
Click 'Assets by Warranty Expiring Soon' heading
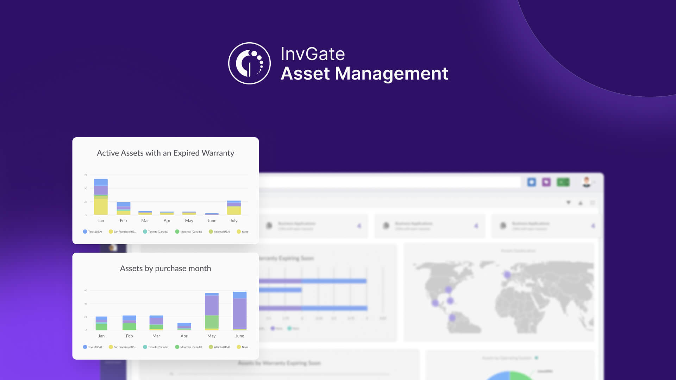[279, 363]
